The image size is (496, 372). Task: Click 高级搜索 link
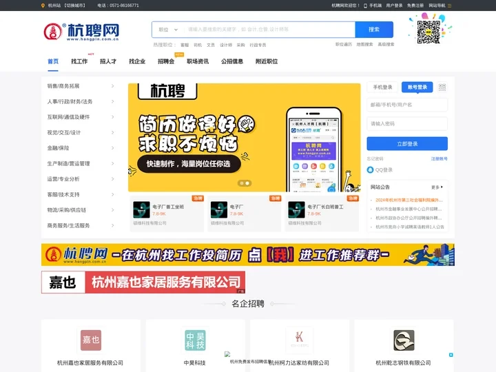[x=386, y=45]
